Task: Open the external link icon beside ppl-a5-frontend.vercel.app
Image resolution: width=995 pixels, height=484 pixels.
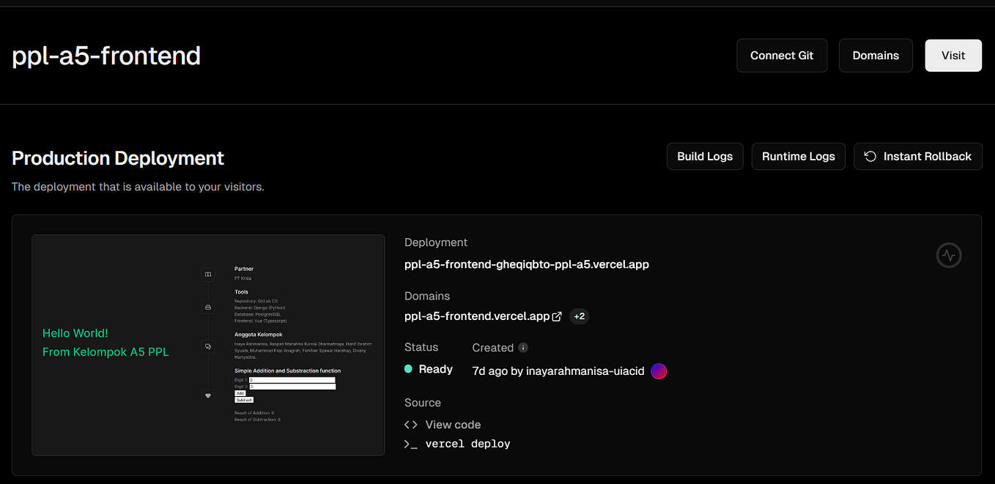Action: (557, 316)
